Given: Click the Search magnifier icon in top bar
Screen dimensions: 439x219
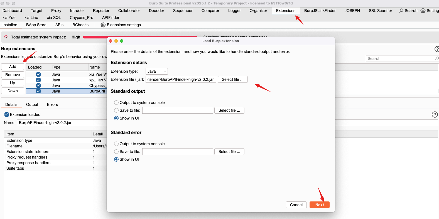Looking at the screenshot, I should pyautogui.click(x=401, y=11).
